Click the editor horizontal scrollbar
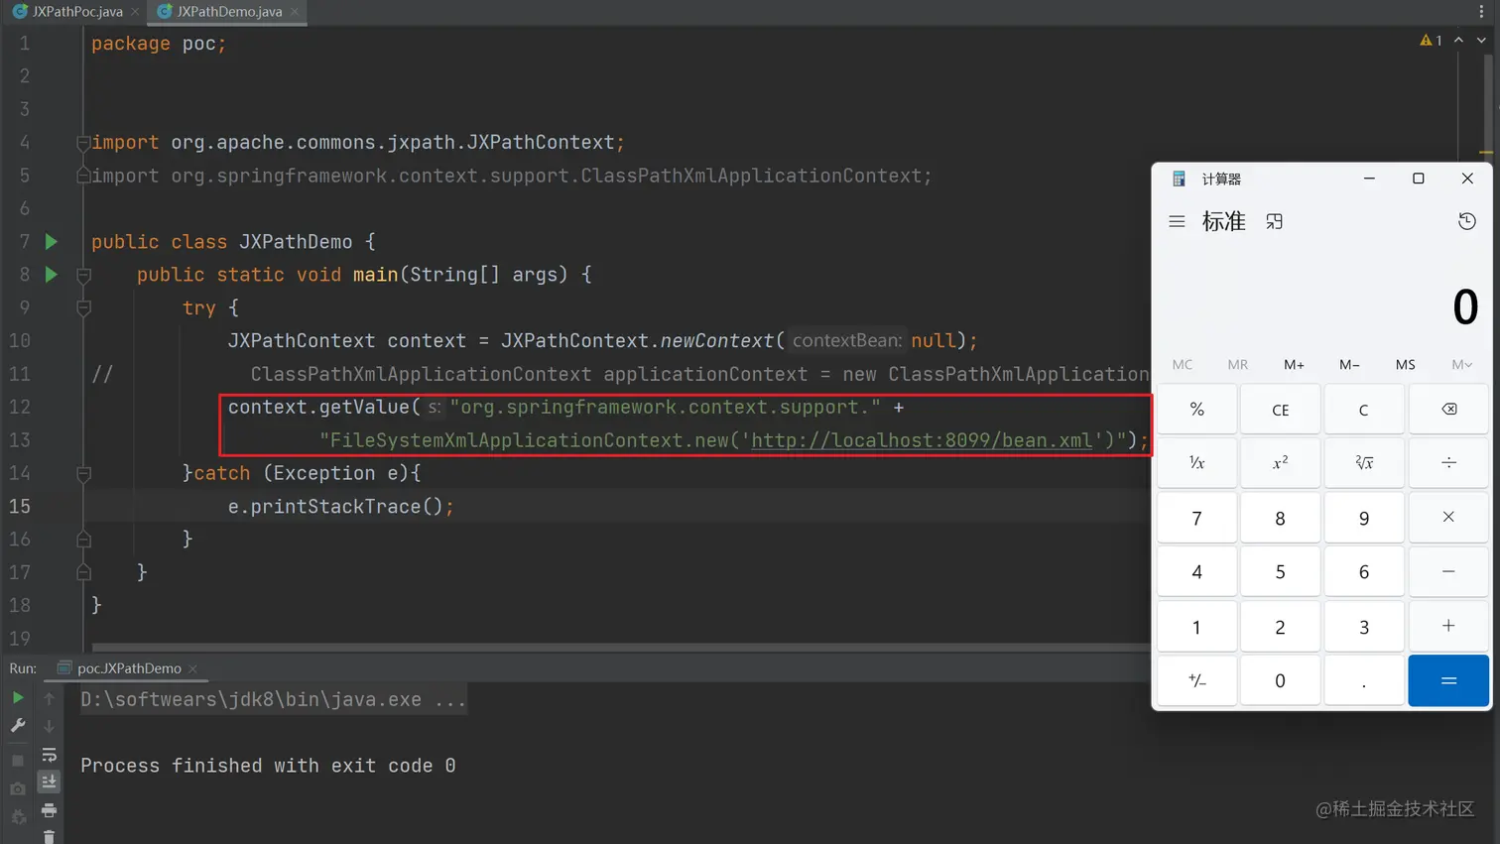The width and height of the screenshot is (1500, 844). point(620,648)
